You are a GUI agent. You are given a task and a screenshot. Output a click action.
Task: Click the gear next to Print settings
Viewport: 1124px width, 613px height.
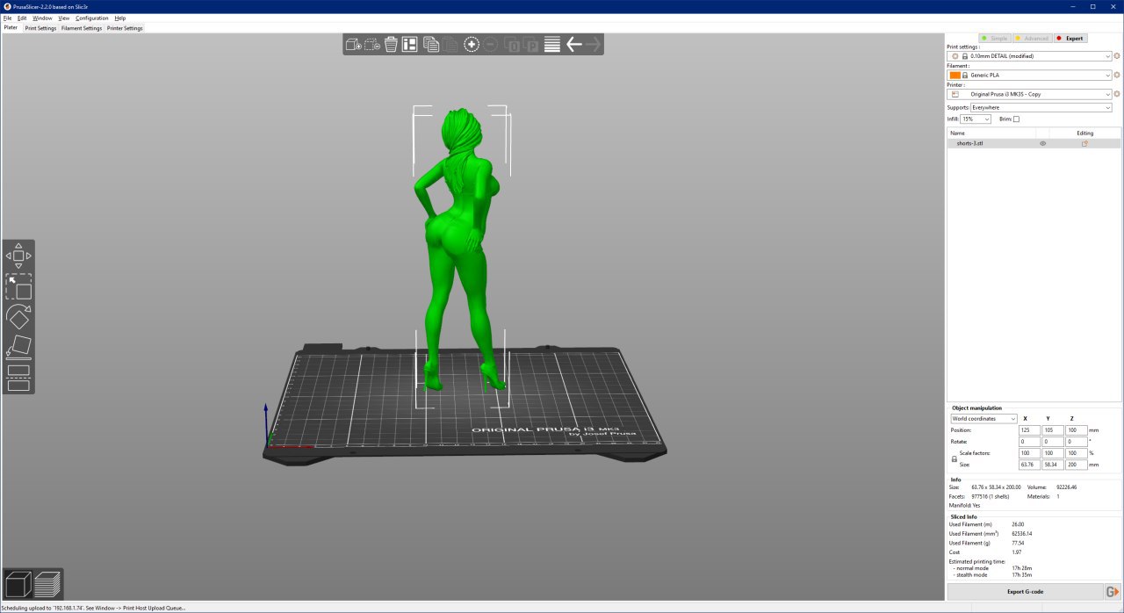(1117, 55)
